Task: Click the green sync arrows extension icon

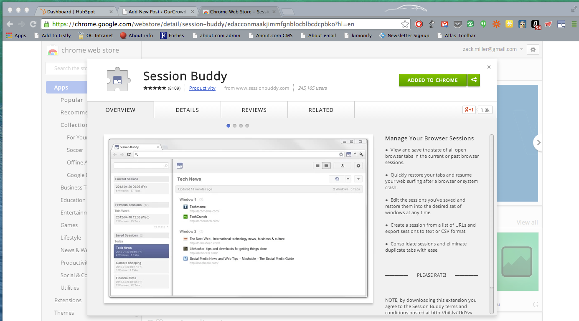Action: tap(470, 24)
